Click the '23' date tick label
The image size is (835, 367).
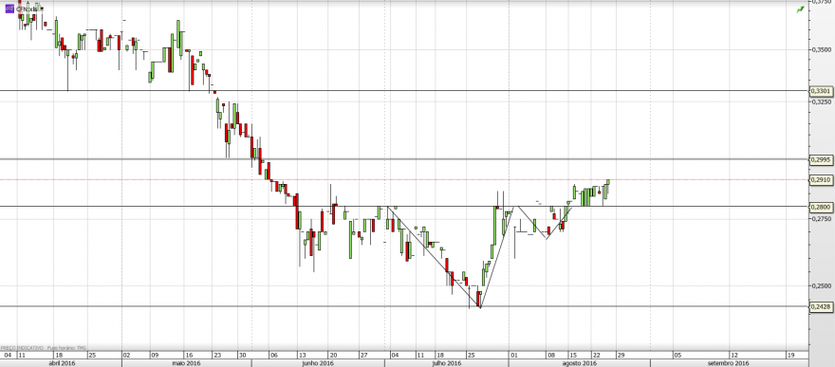(x=216, y=355)
